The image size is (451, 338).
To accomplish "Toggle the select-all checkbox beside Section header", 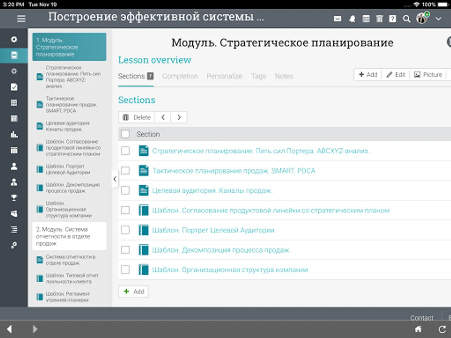I will click(125, 134).
